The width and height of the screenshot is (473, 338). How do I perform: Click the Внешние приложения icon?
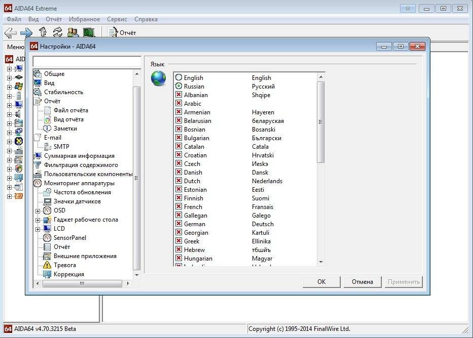[x=47, y=256]
